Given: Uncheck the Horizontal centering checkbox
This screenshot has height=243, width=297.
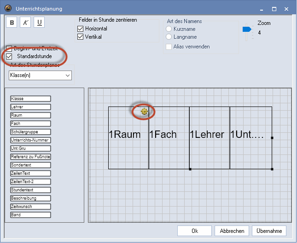Looking at the screenshot, I should (x=80, y=29).
